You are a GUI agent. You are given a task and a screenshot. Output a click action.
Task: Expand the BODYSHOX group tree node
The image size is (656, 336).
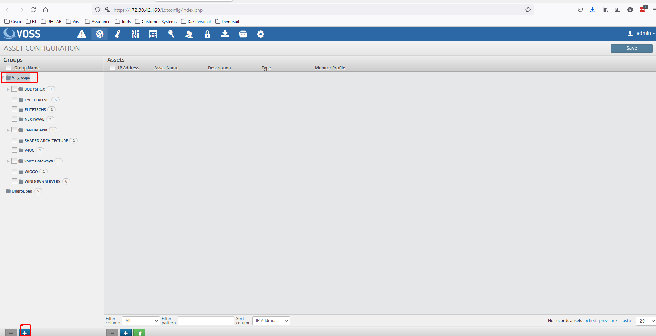[x=8, y=90]
